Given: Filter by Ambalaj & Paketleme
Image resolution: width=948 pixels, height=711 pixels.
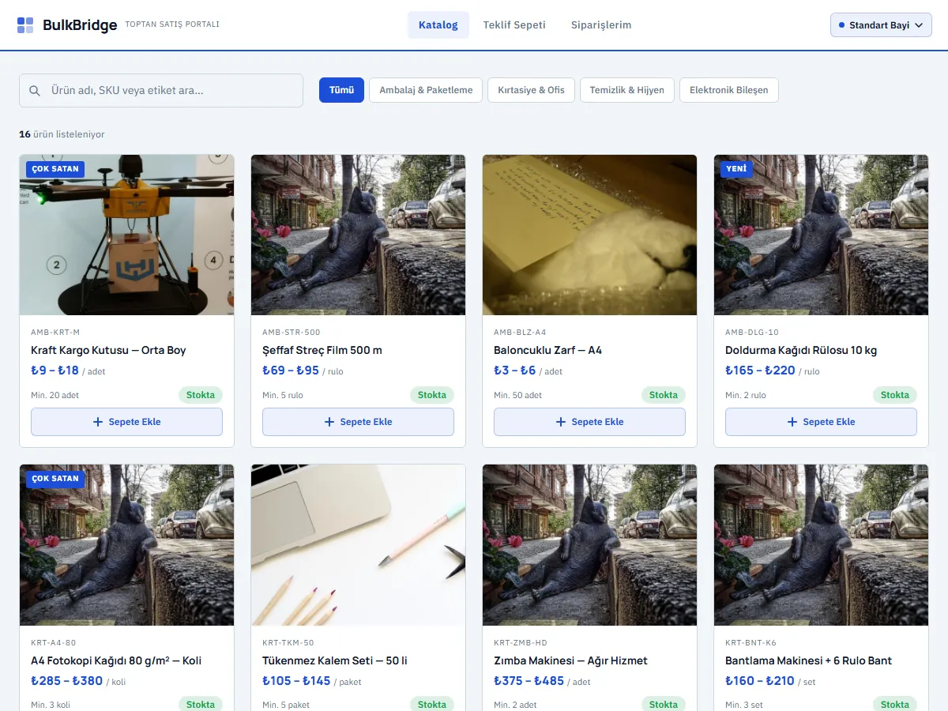Looking at the screenshot, I should pos(426,90).
